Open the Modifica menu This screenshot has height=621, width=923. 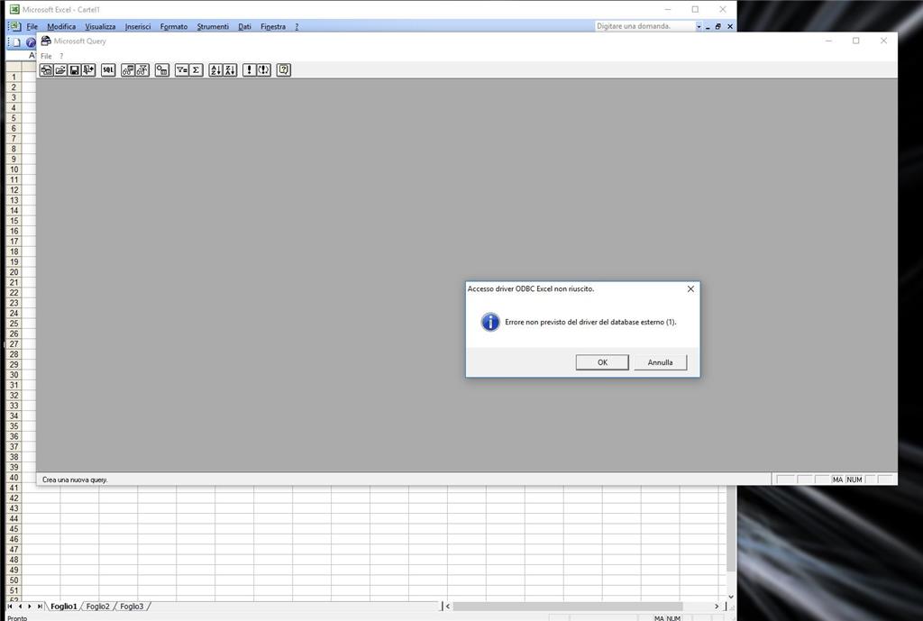(61, 26)
